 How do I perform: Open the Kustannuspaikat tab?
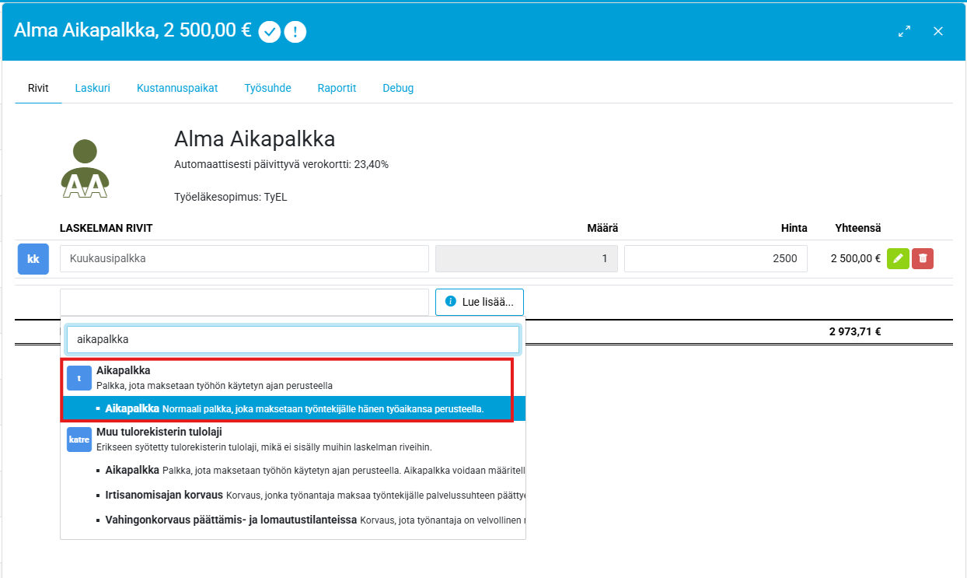point(177,88)
